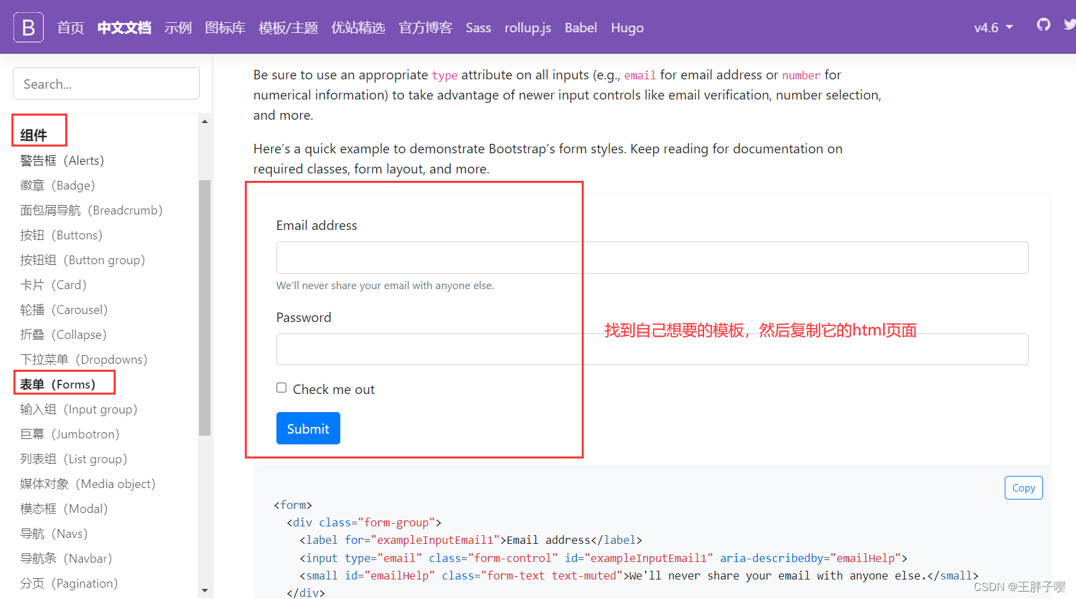Screen dimensions: 1076x599
Task: Open 官方博客 nav item
Action: click(x=426, y=28)
